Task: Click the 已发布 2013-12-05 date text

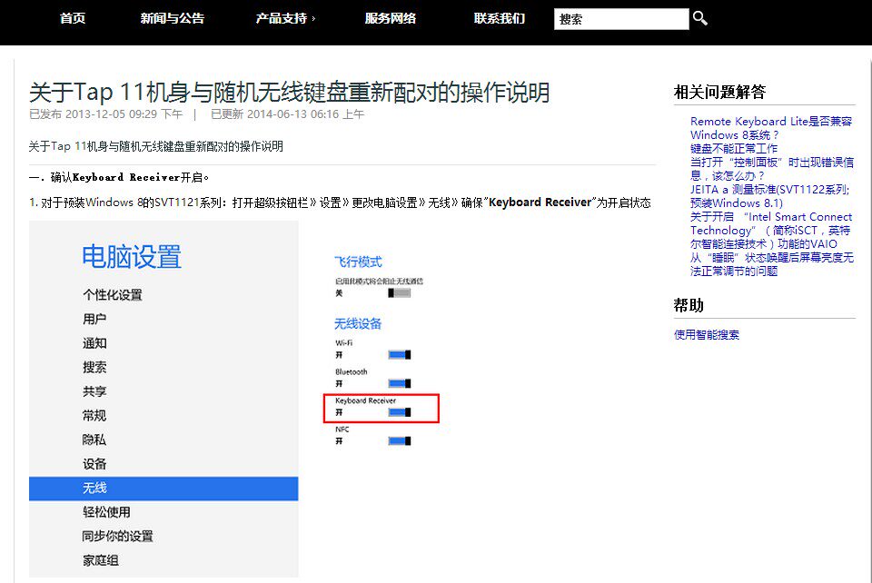Action: [105, 114]
